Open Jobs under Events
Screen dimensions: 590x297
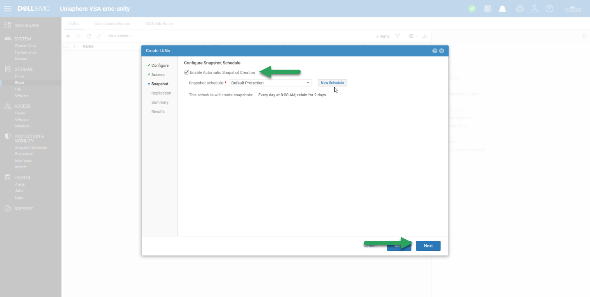[19, 191]
